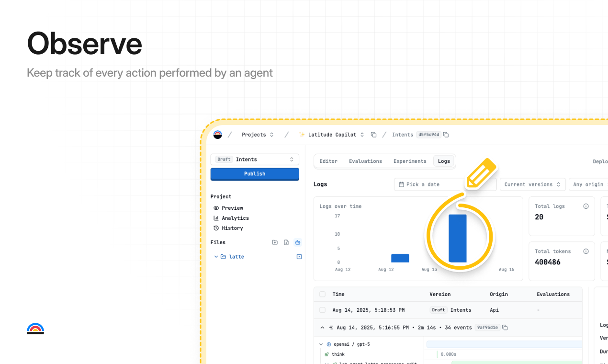Viewport: 608px width, 364px height.
Task: Collapse the openai / gpt-5 span
Action: click(321, 344)
